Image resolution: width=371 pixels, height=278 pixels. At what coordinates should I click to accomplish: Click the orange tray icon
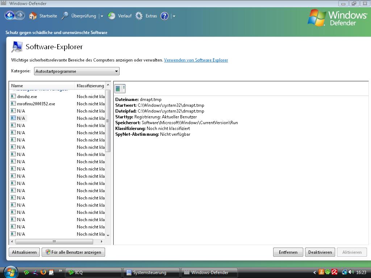[321, 272]
